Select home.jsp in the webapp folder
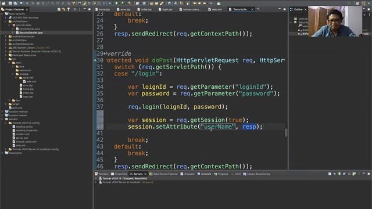 [26, 89]
